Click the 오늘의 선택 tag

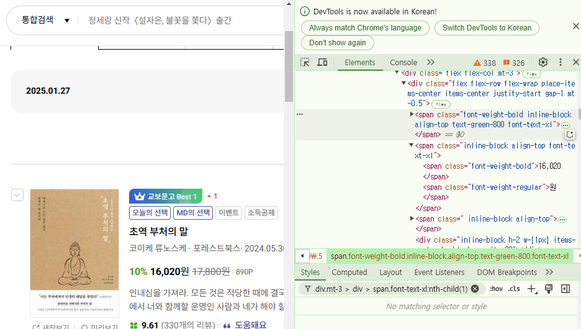[150, 213]
